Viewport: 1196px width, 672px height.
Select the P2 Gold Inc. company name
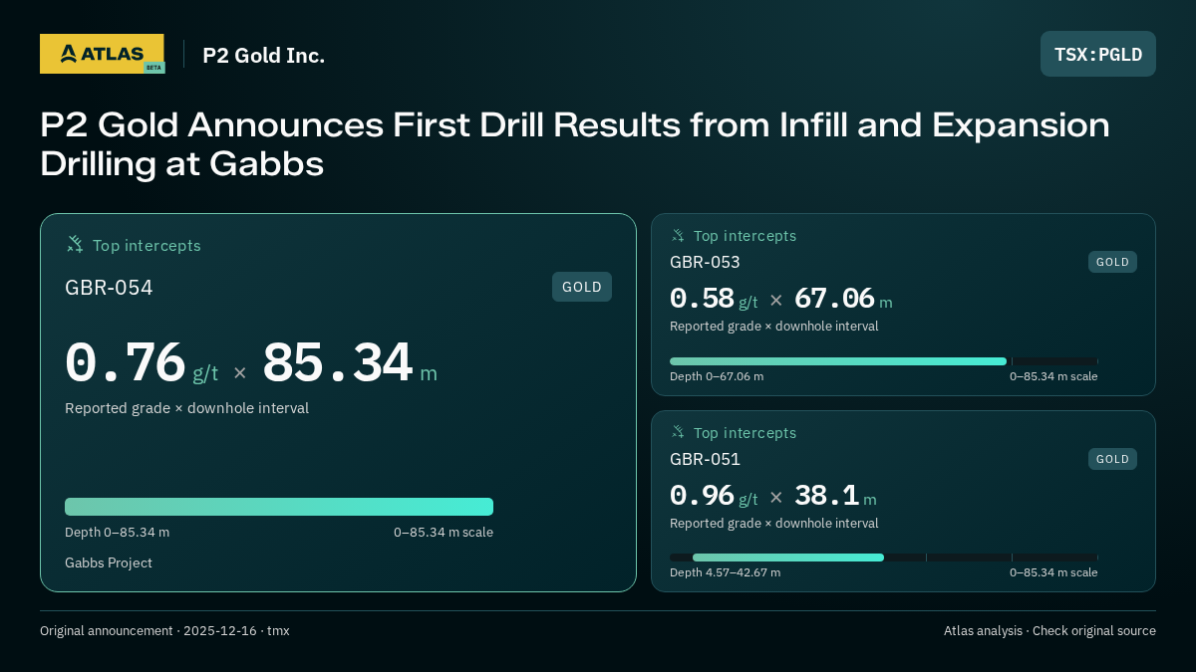264,55
